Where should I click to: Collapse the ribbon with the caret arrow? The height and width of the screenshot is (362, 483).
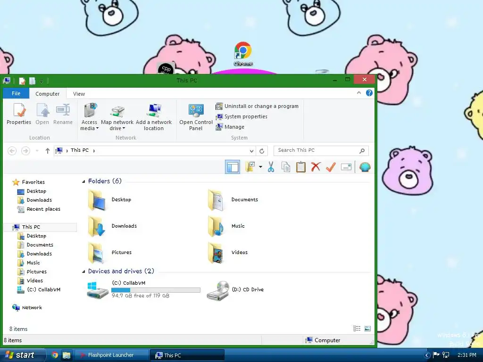[x=359, y=93]
